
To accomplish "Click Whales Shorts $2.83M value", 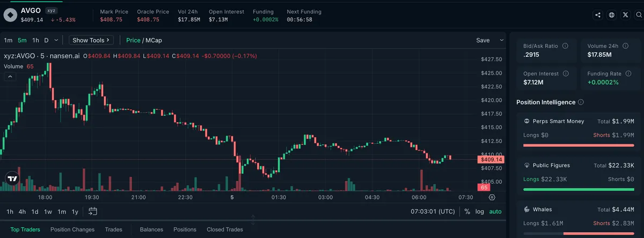I will point(623,223).
